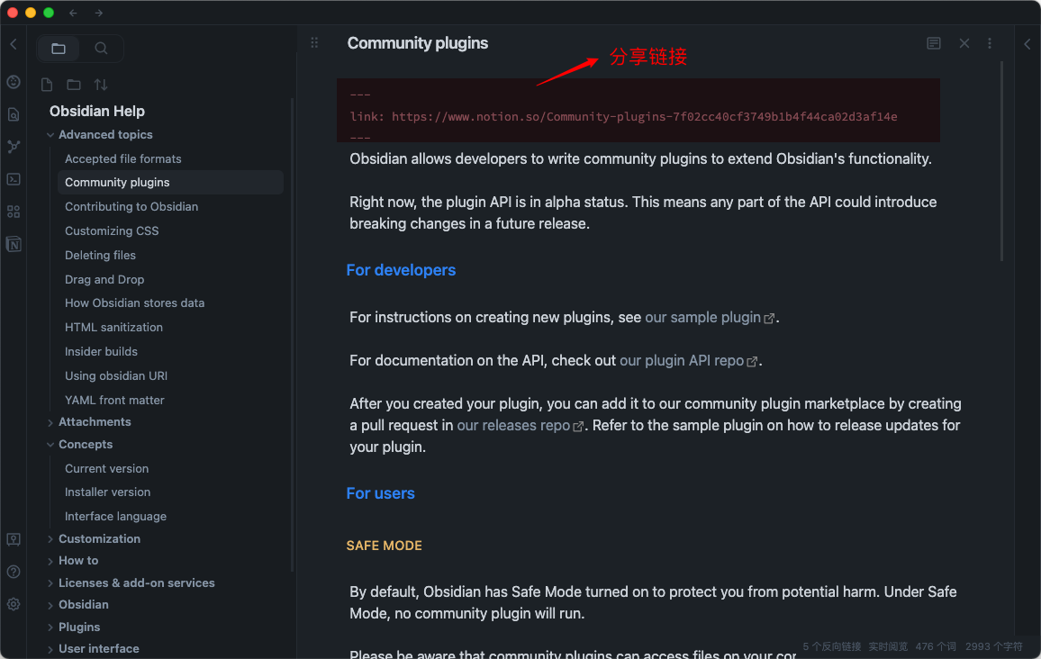The image size is (1041, 659).
Task: Click the note pane vertical scrollbar
Action: tap(1001, 161)
